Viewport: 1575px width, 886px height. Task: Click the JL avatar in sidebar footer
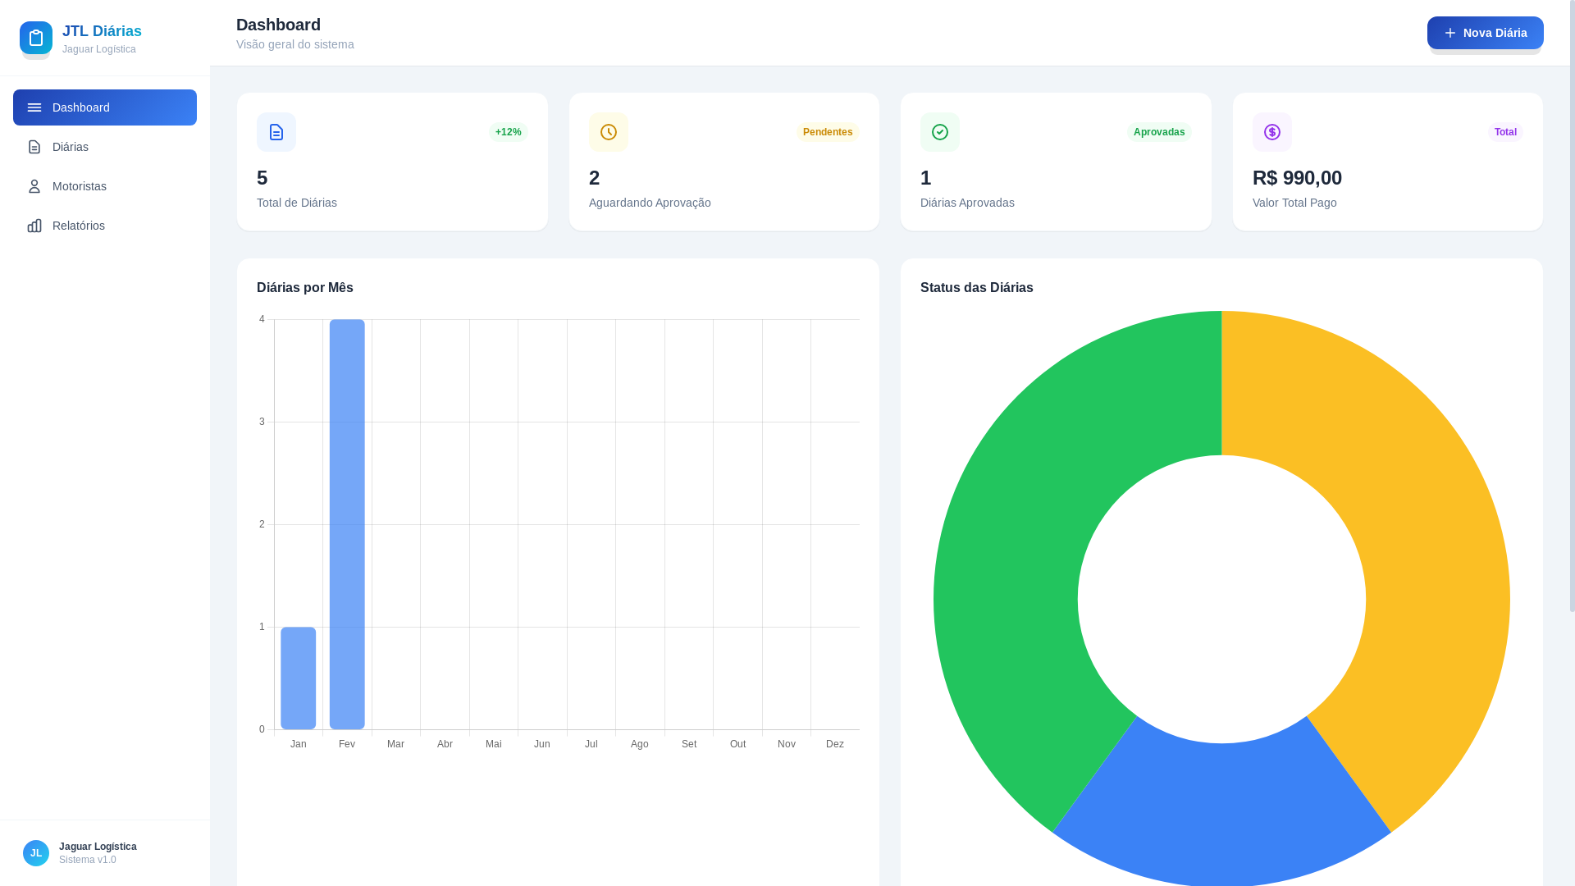pos(36,853)
